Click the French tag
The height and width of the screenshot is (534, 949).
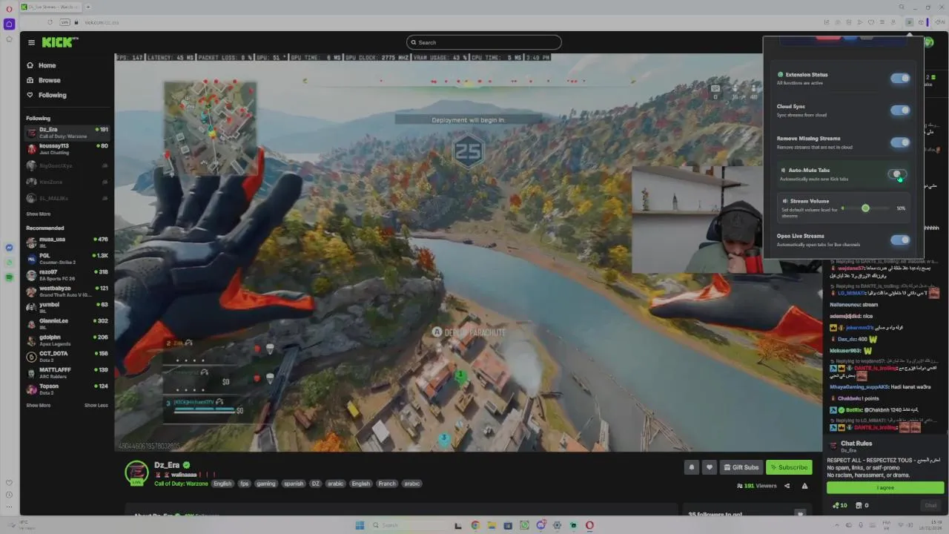[387, 484]
